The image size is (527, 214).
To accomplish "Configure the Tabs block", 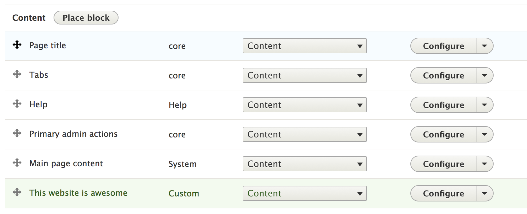I will (x=443, y=75).
